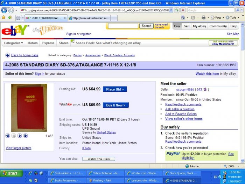Select the Community tab
245x184 pixels.
[x=218, y=26]
